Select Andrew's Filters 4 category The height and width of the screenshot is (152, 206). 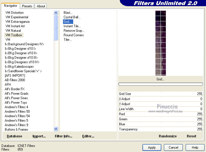(x=16, y=107)
